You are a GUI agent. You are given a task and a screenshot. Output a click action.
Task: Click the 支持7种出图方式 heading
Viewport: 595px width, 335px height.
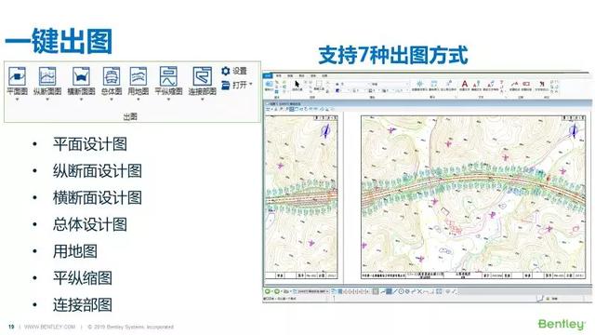click(x=393, y=56)
